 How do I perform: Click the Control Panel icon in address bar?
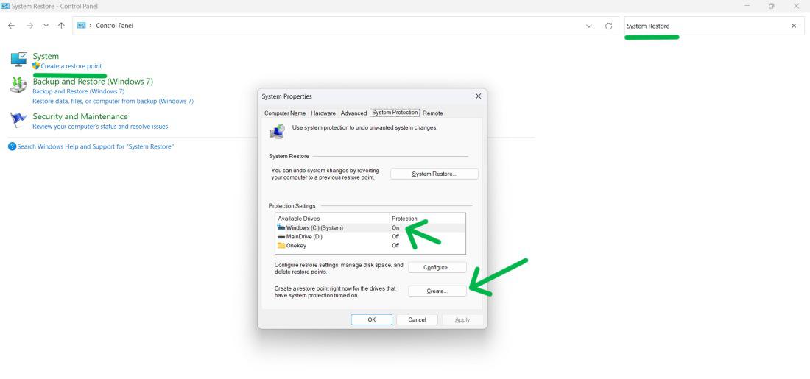[82, 25]
